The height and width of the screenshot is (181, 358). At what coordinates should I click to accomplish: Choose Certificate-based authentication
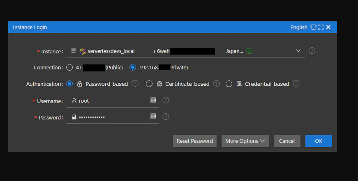(149, 84)
